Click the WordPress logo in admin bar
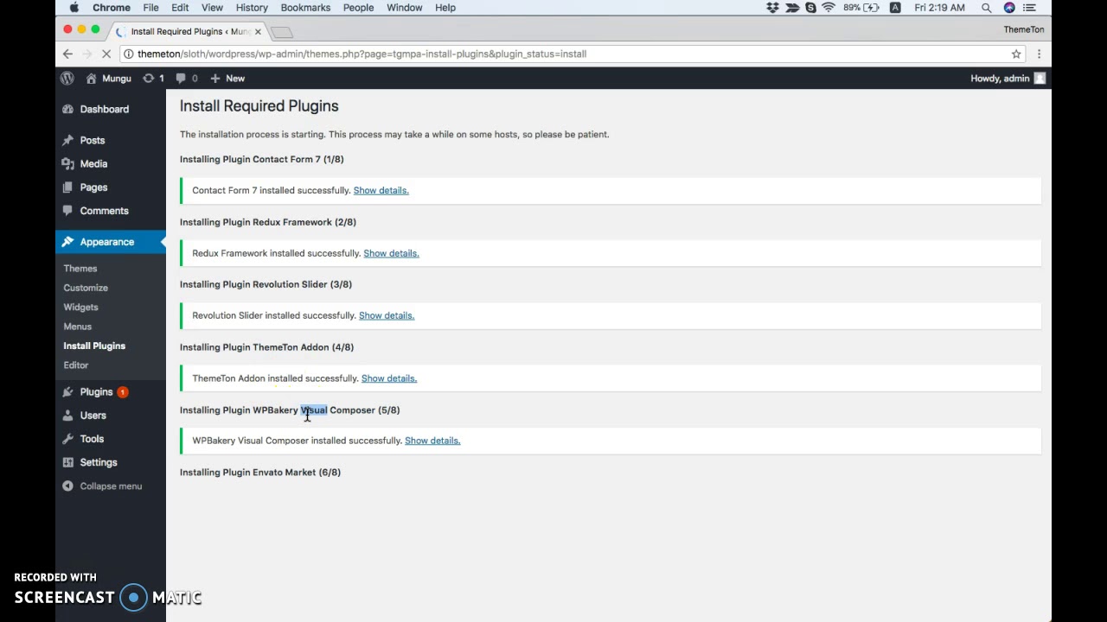This screenshot has width=1107, height=622. coord(67,78)
